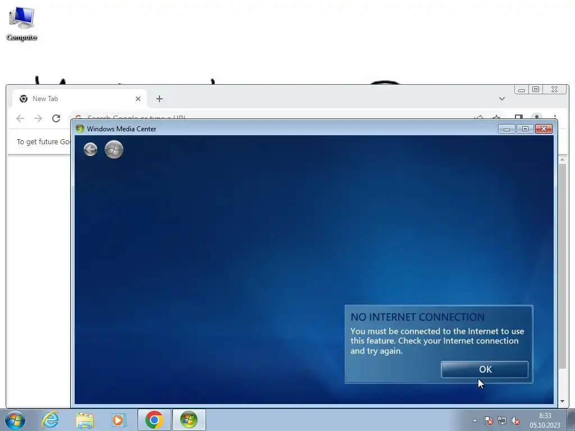Select the New Tab tab in Chrome
The height and width of the screenshot is (431, 575).
(80, 99)
